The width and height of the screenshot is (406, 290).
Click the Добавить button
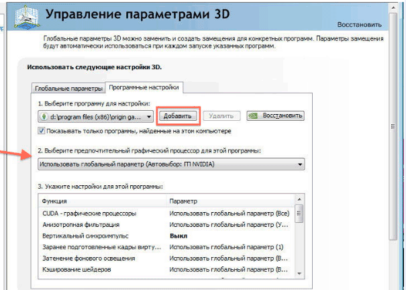pos(177,115)
